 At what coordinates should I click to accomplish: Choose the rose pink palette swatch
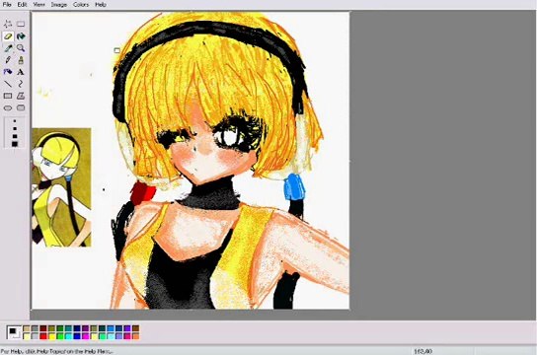tap(127, 336)
